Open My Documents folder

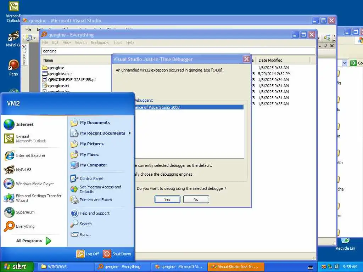coord(90,123)
